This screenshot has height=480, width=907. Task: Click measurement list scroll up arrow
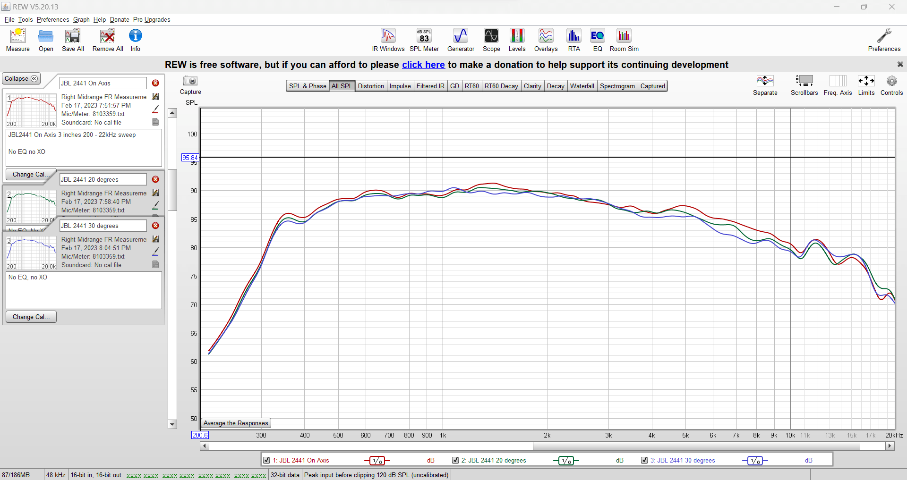[x=172, y=112]
